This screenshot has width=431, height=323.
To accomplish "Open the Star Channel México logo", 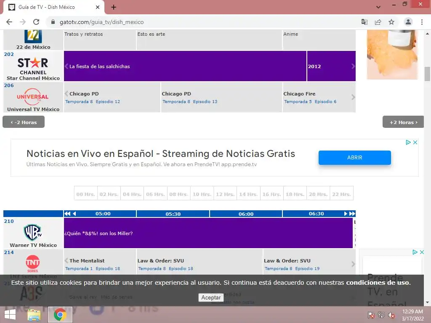I will [33, 66].
